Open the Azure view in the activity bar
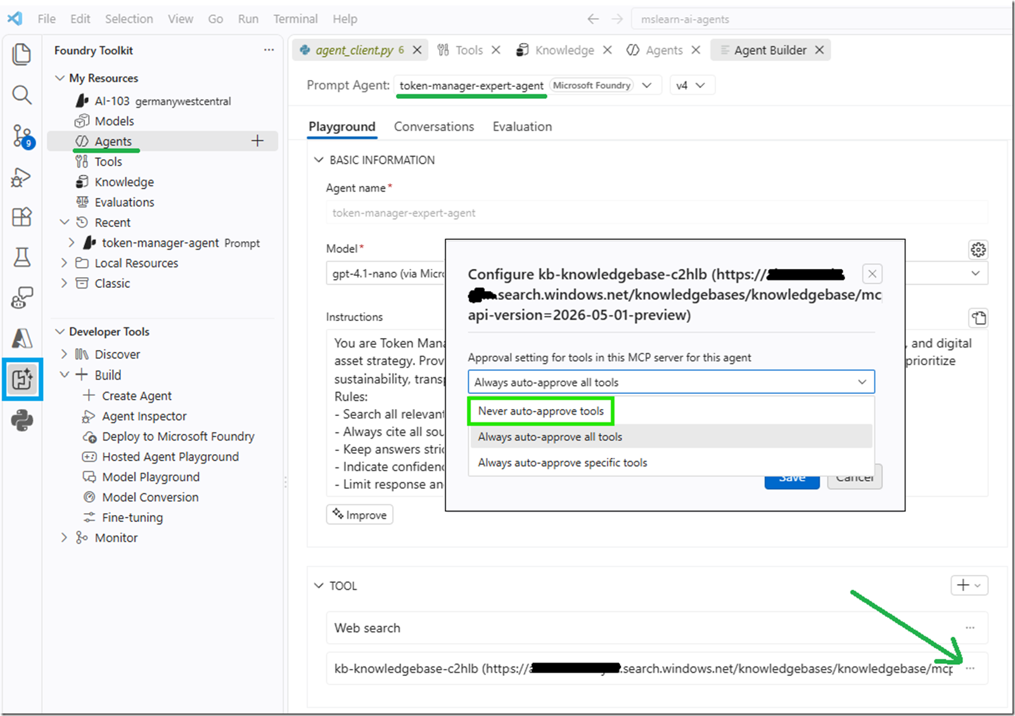 22,339
